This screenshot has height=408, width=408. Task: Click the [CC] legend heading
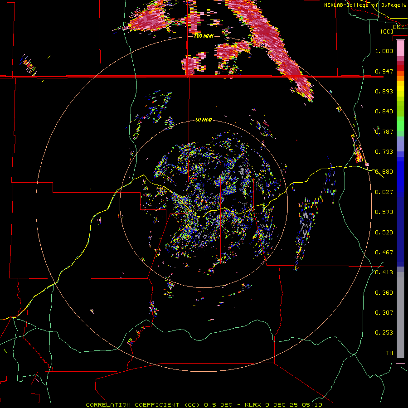pyautogui.click(x=387, y=31)
